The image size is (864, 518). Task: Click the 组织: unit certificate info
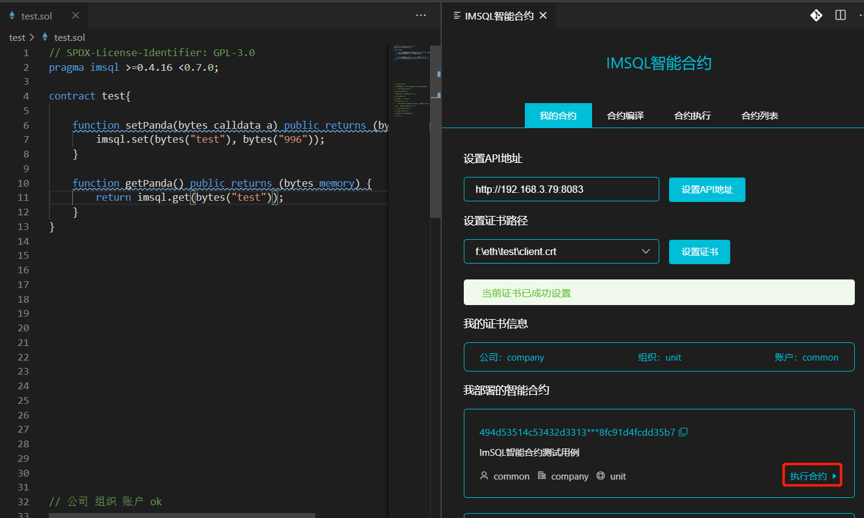(659, 358)
